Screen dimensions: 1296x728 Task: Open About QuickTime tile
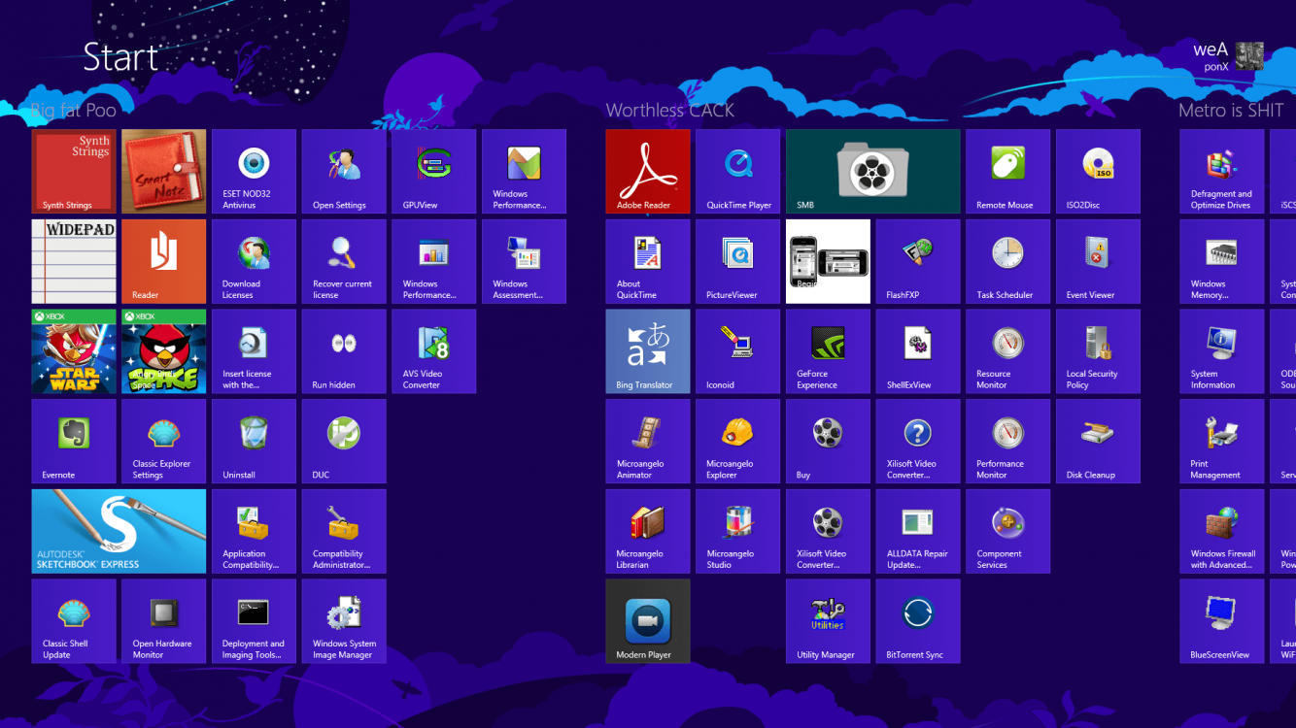point(648,261)
